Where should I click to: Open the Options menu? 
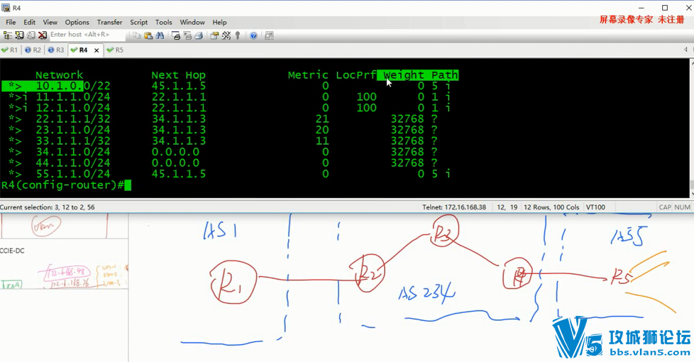pos(77,22)
